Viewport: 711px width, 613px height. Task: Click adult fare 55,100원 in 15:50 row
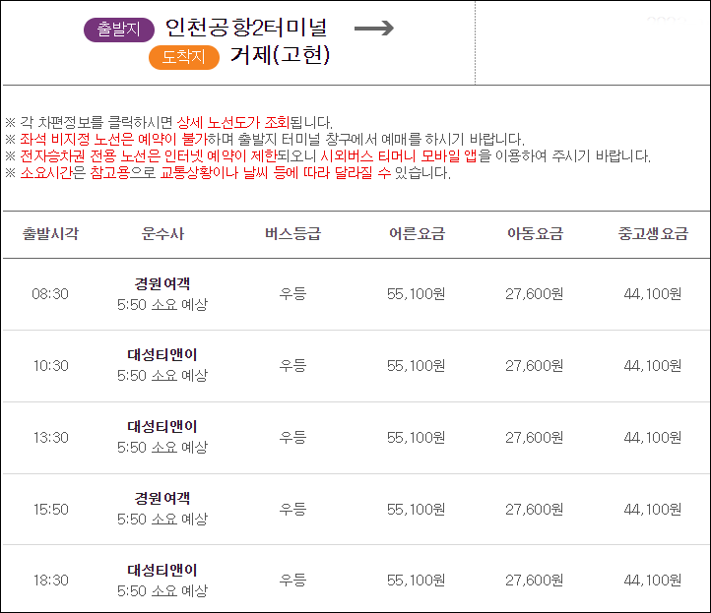coord(417,510)
